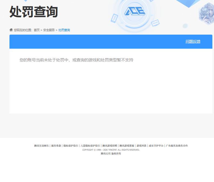Open 问题反馈 link in blue bar
The height and width of the screenshot is (182, 214).
coord(193,41)
